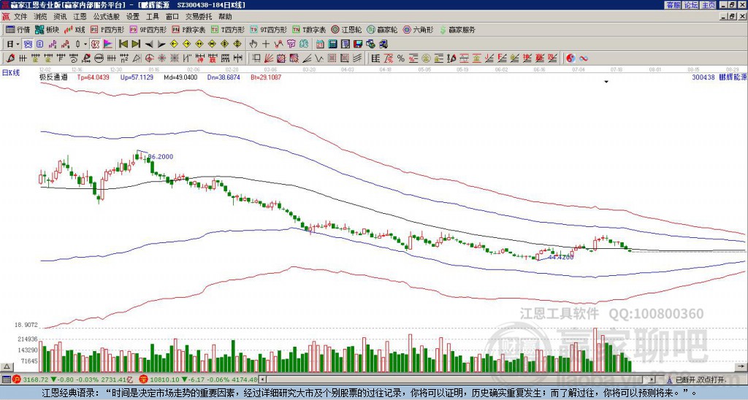Click the K线 toolbar button
This screenshot has height=400, width=748.
click(75, 29)
